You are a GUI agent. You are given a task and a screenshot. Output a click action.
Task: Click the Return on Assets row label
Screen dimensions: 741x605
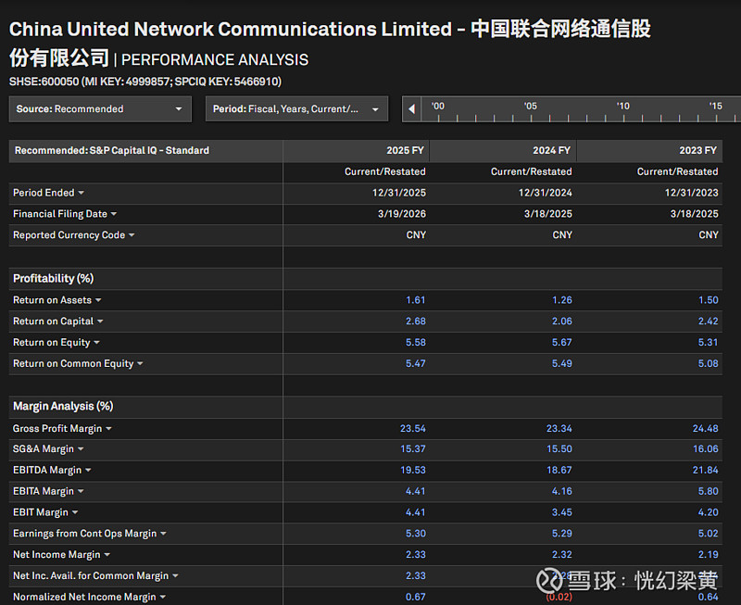click(52, 300)
